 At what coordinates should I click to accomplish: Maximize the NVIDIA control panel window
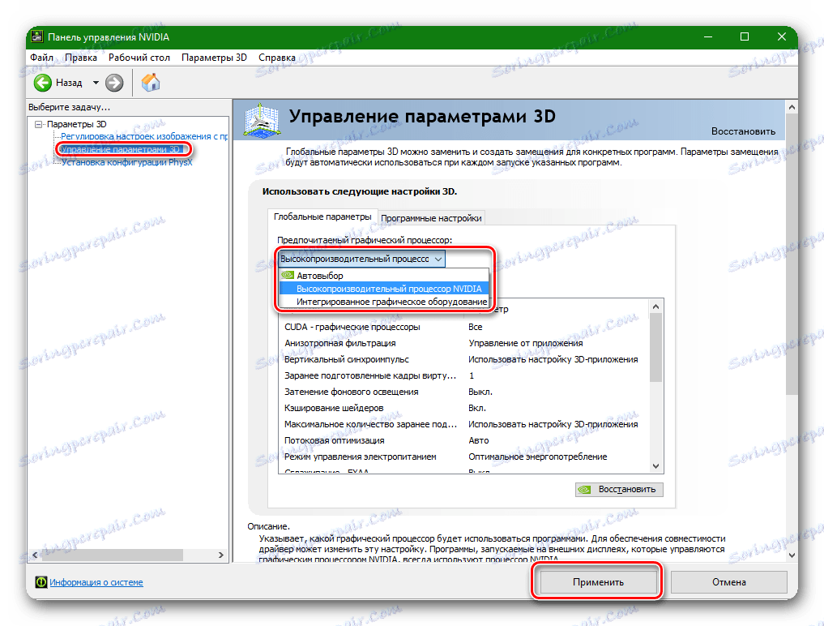(x=745, y=36)
